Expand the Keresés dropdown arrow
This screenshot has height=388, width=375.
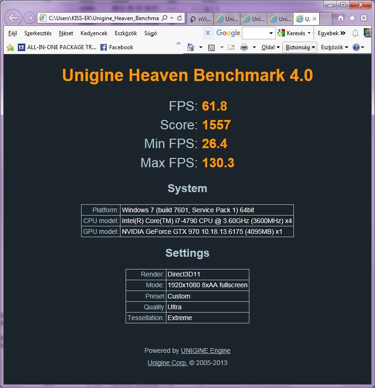coord(309,33)
